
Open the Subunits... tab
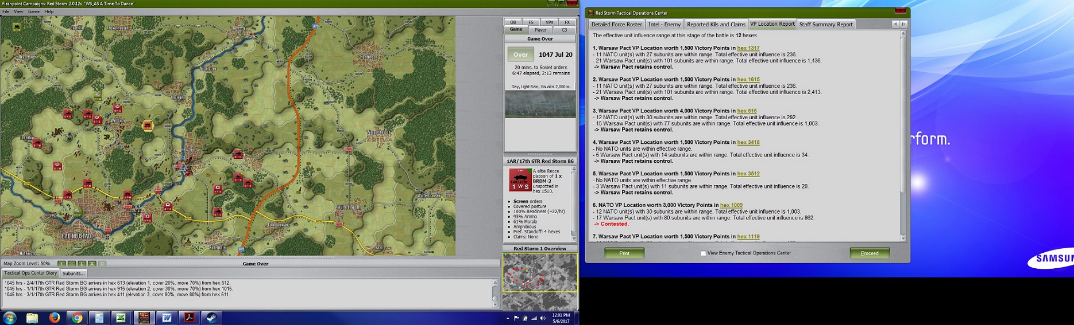click(74, 273)
